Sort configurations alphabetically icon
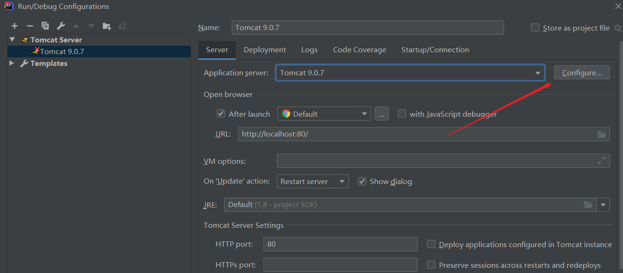Viewport: 623px width, 273px height. (122, 26)
